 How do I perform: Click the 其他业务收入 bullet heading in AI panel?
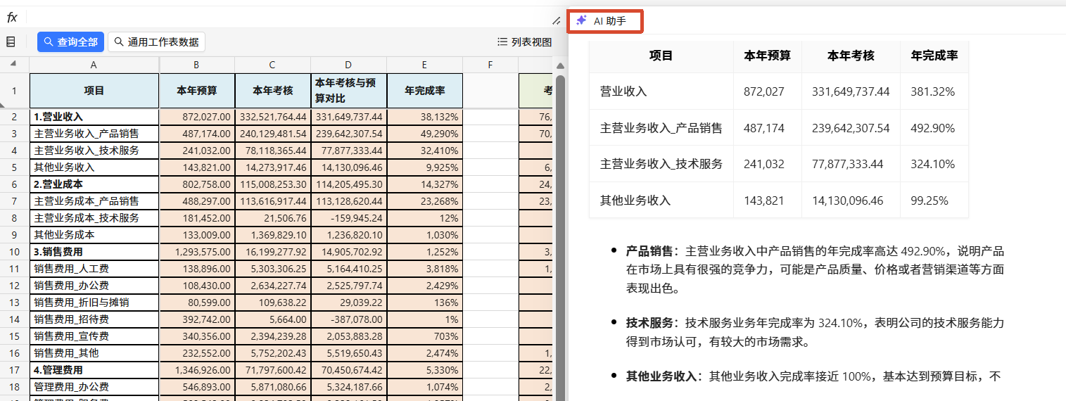coord(661,376)
